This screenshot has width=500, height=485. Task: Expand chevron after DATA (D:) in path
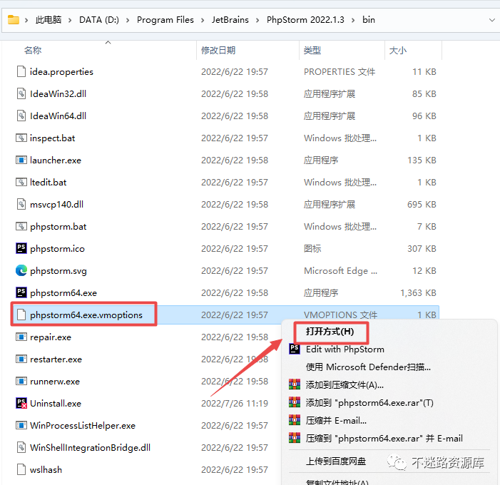128,20
